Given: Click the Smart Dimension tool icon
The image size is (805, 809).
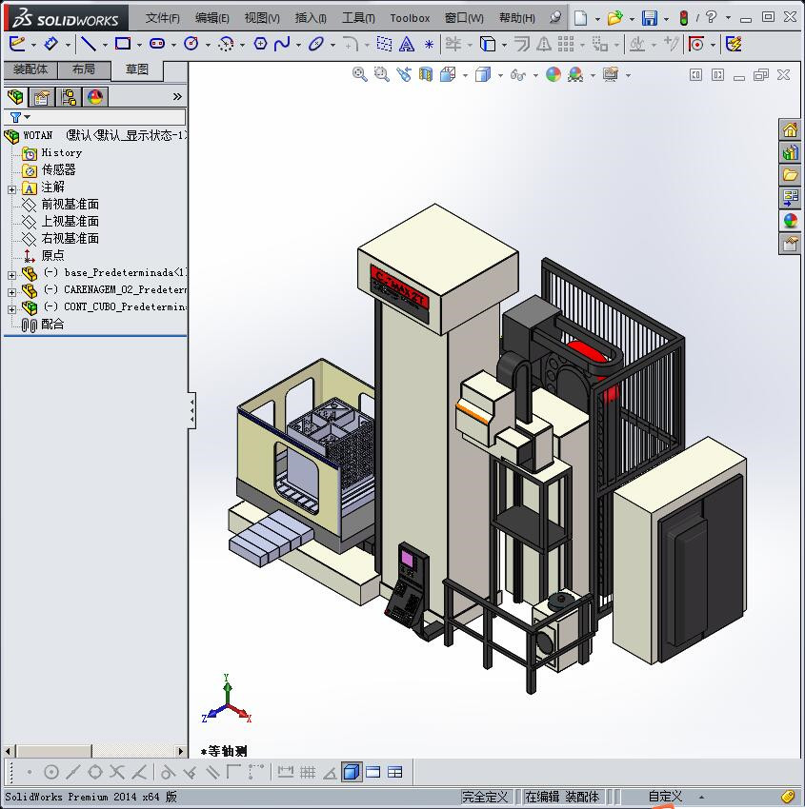Looking at the screenshot, I should pos(51,45).
